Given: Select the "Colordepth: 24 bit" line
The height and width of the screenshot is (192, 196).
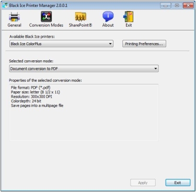Looking at the screenshot, I should pyautogui.click(x=26, y=101).
